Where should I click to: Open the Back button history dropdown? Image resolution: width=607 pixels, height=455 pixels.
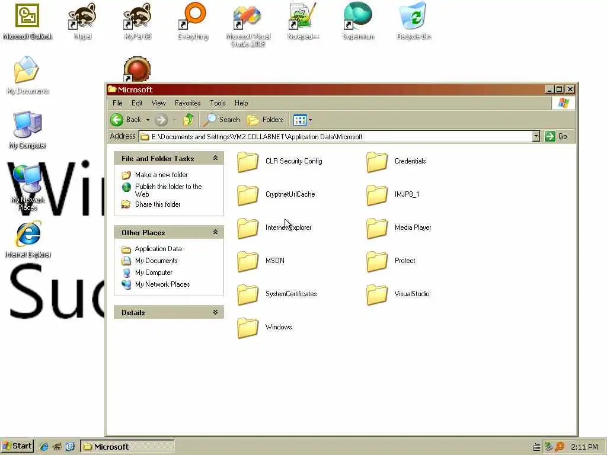coord(148,120)
